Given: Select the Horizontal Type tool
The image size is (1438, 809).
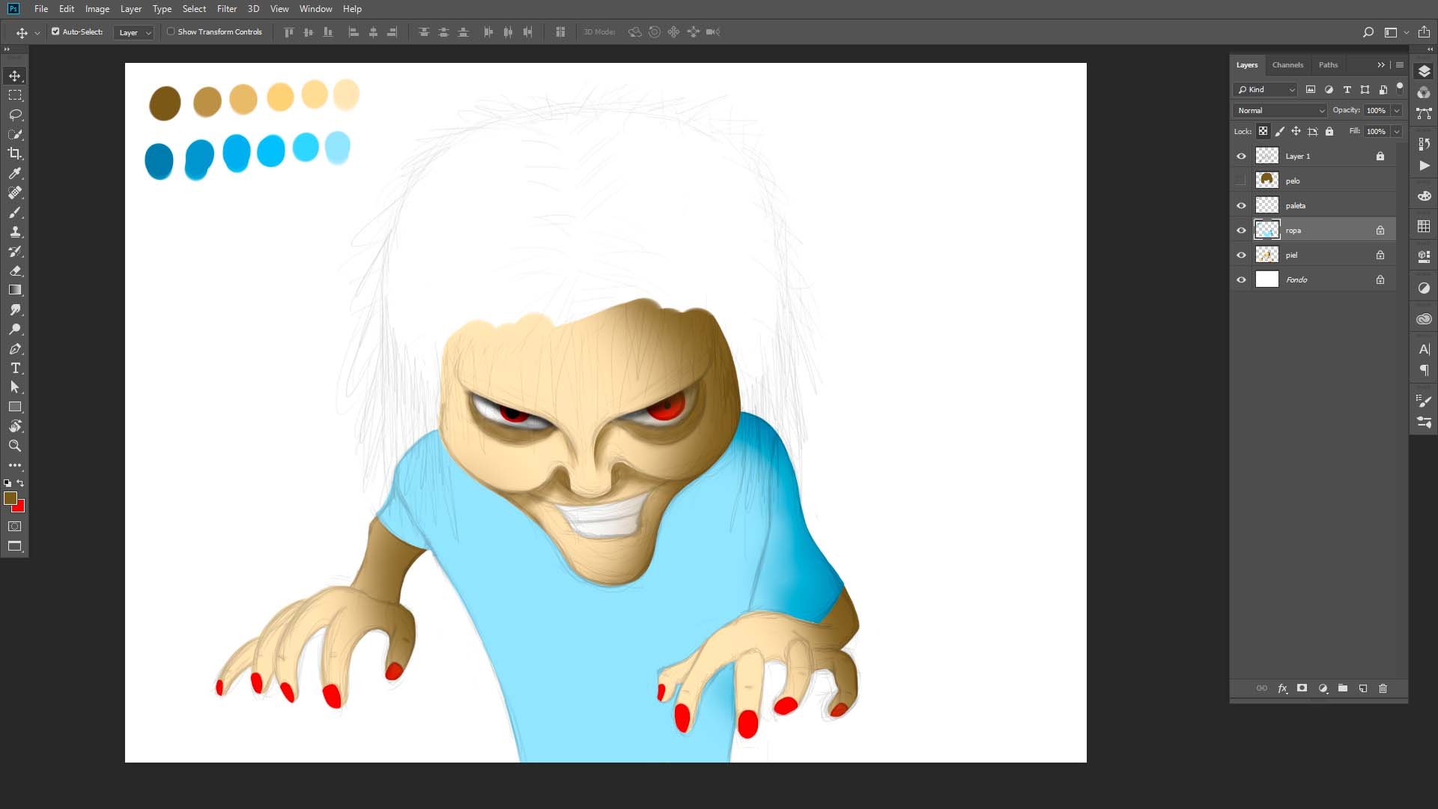Looking at the screenshot, I should coord(15,368).
